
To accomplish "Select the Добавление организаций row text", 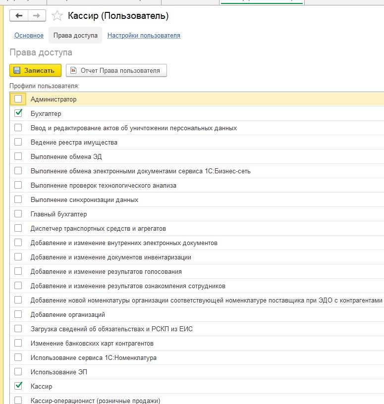I will click(67, 314).
